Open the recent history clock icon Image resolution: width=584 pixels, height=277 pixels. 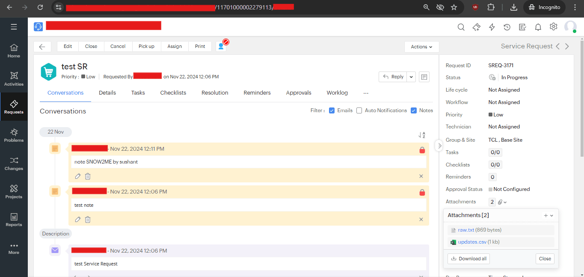507,27
